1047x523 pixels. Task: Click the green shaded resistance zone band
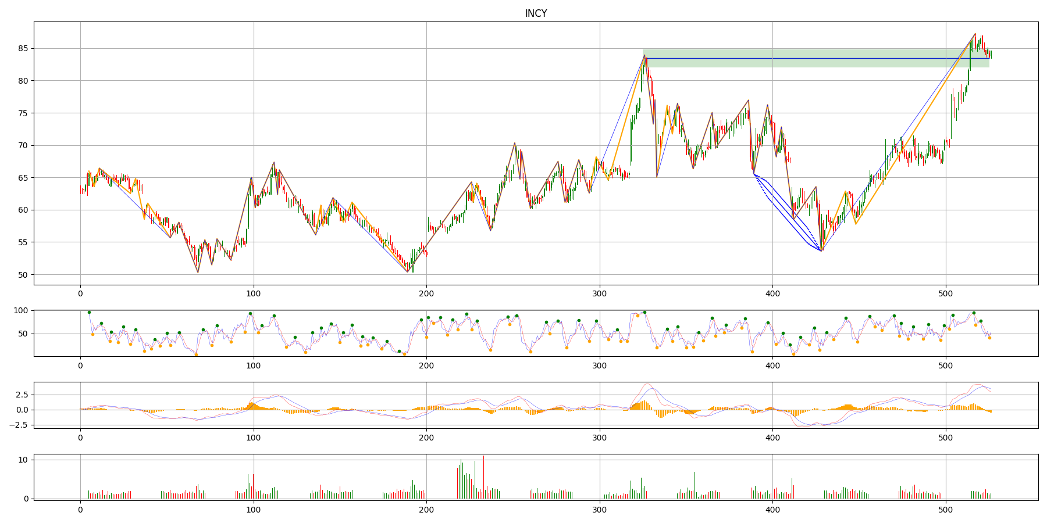point(816,58)
